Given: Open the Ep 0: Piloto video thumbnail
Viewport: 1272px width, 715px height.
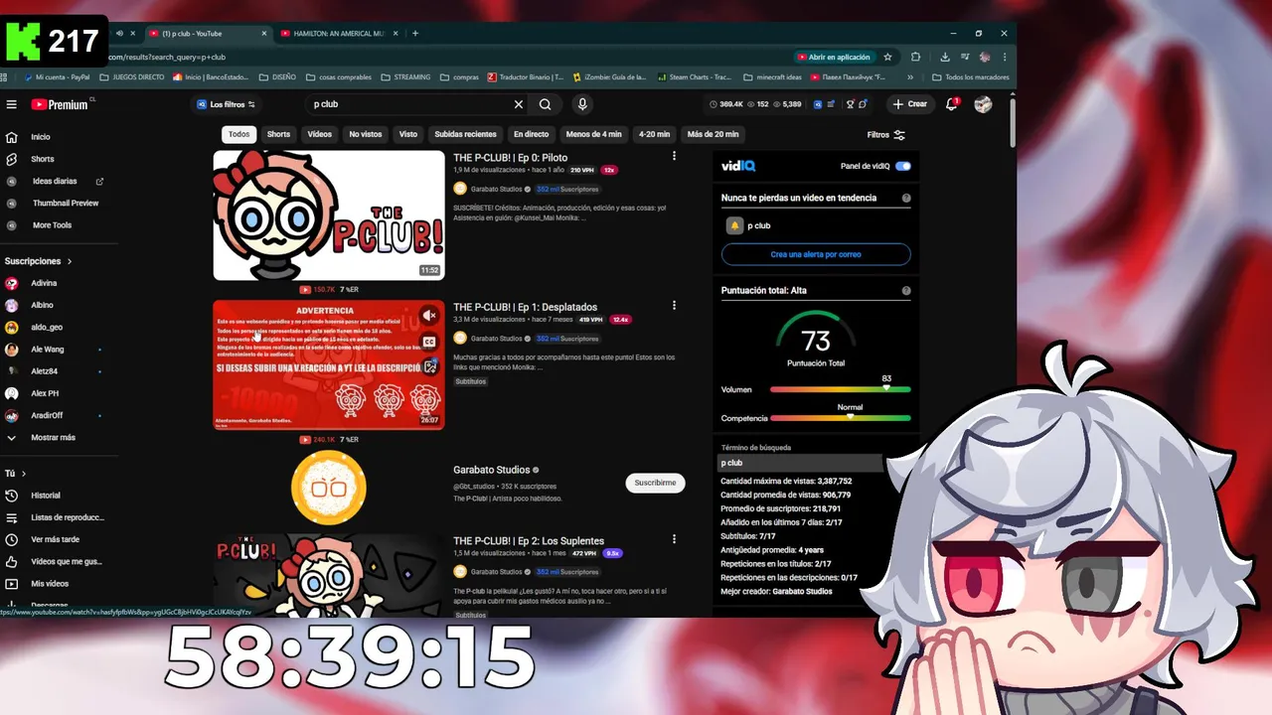Looking at the screenshot, I should click(329, 214).
